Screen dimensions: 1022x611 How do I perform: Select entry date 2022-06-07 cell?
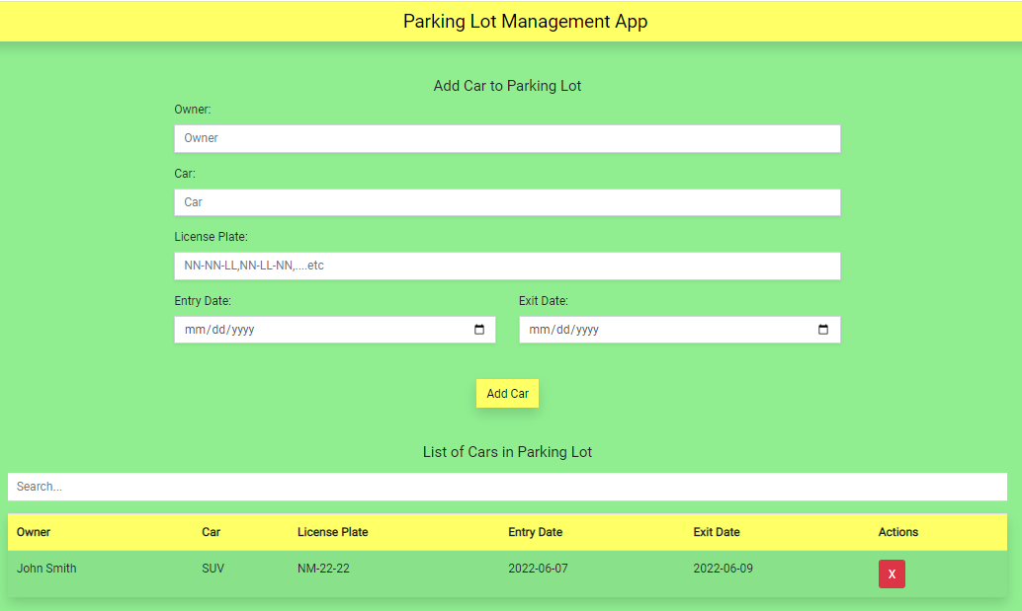[x=538, y=569]
